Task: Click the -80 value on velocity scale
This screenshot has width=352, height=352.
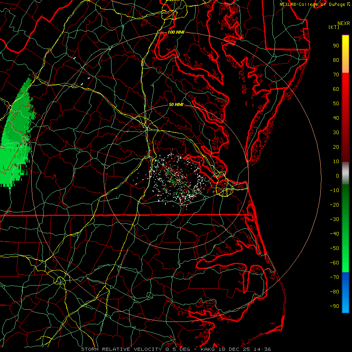Action: 334,292
